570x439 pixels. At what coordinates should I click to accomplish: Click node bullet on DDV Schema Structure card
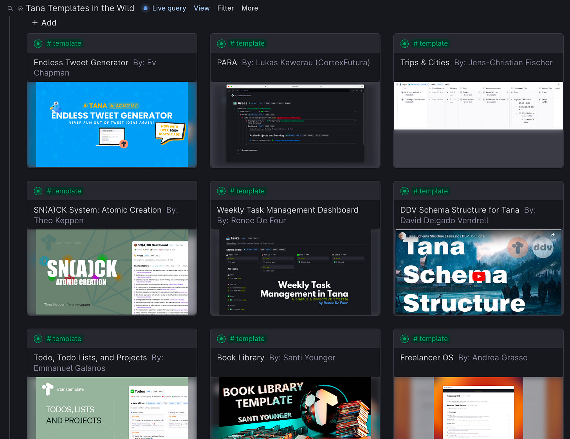coord(404,191)
